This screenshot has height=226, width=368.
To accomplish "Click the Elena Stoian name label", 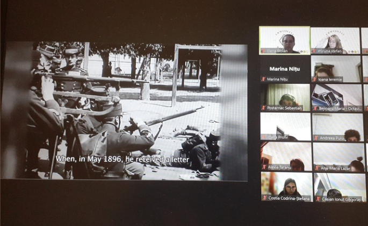I will click(x=277, y=51).
